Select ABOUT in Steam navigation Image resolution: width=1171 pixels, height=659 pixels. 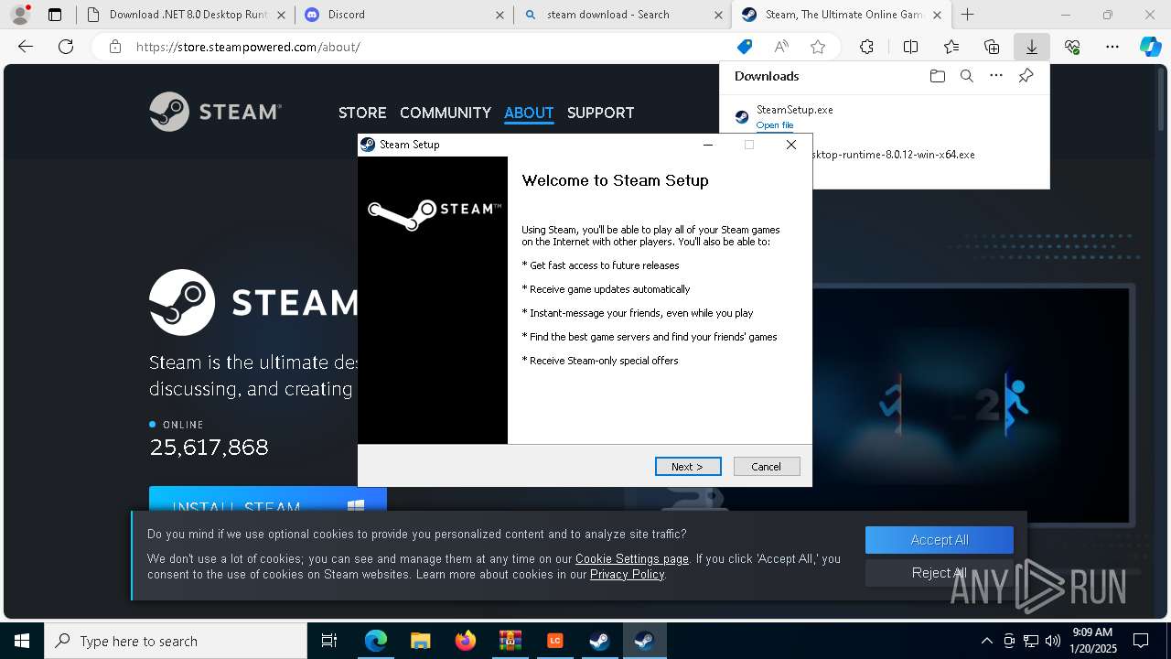coord(529,113)
